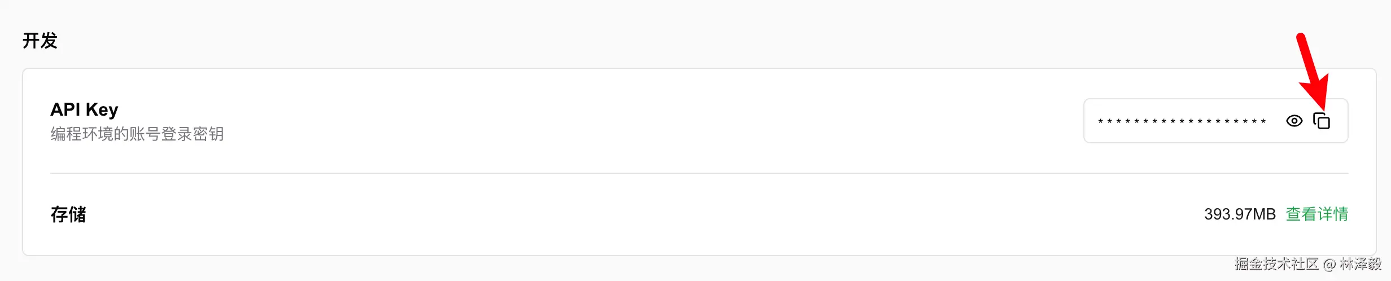Reveal the hidden API Key with eye icon
1391x281 pixels.
tap(1294, 121)
